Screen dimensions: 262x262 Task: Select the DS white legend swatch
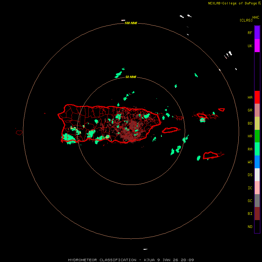click(x=257, y=175)
